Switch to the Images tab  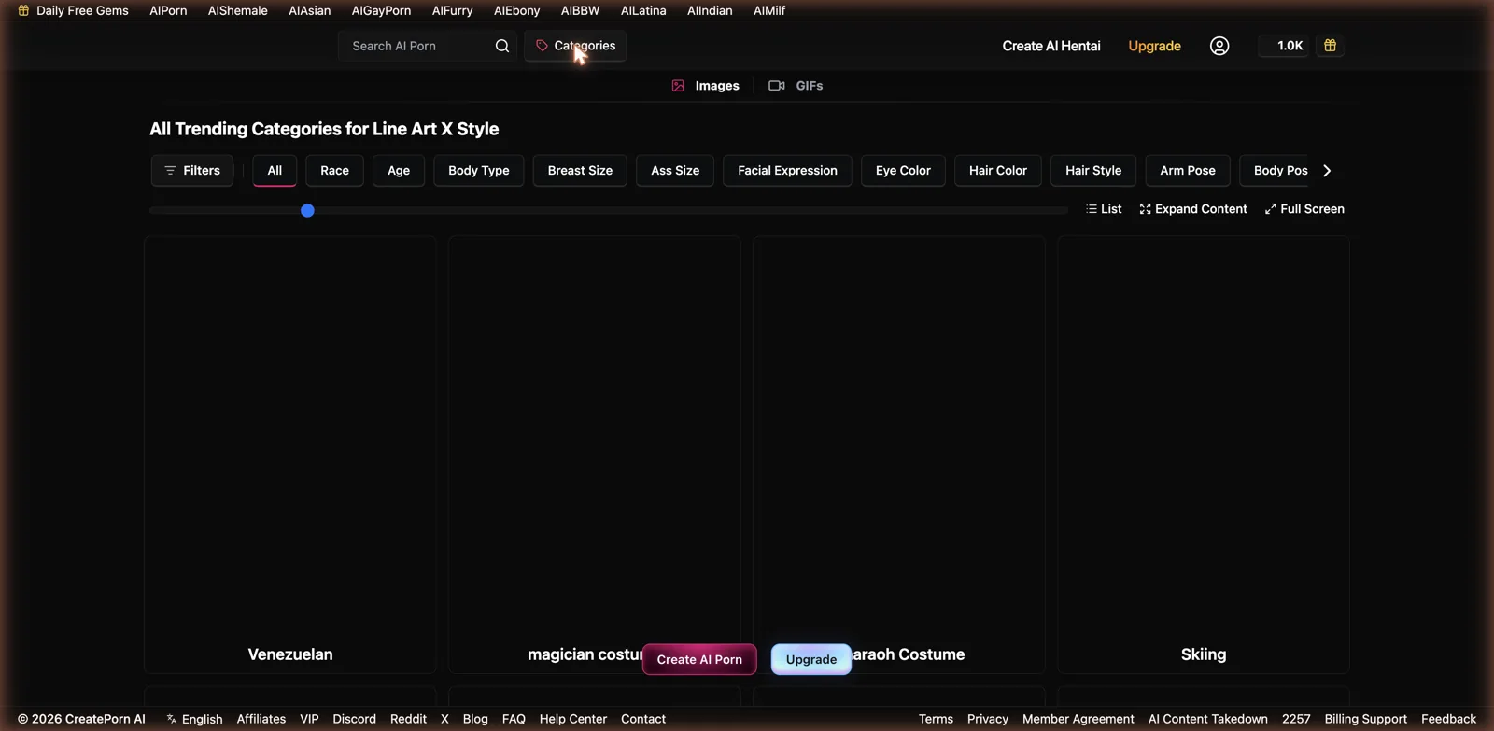(x=705, y=86)
